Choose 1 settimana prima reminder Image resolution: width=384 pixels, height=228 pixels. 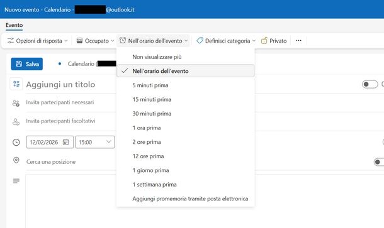click(185, 185)
